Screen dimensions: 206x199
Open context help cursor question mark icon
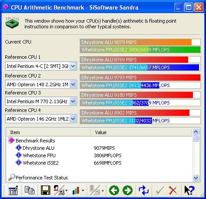coord(189,190)
